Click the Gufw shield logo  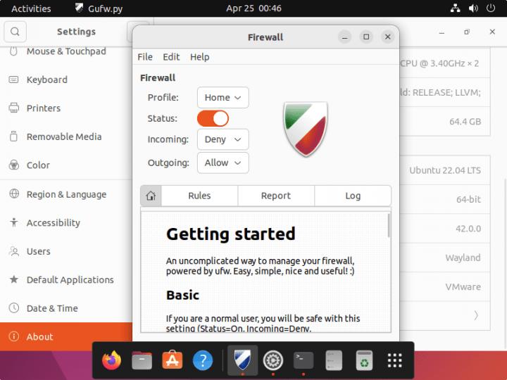[x=305, y=128]
